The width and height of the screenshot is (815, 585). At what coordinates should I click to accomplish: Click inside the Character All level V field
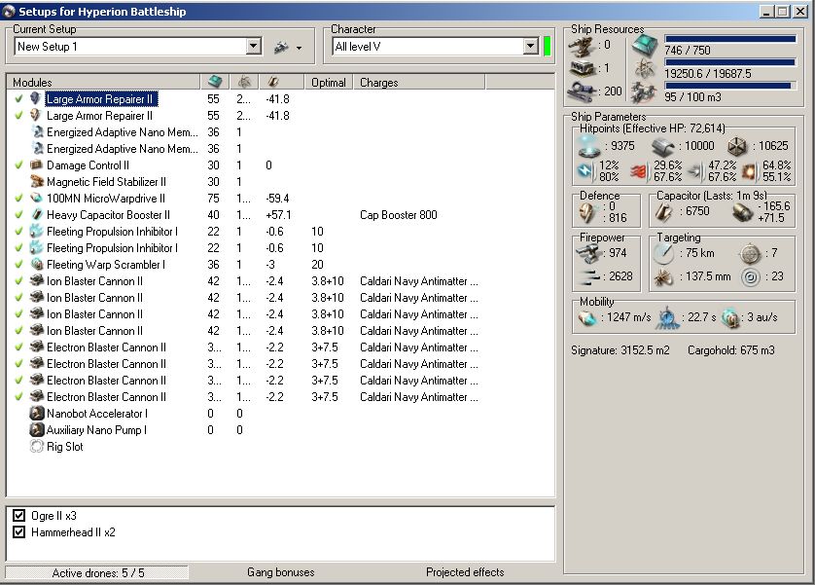[427, 47]
